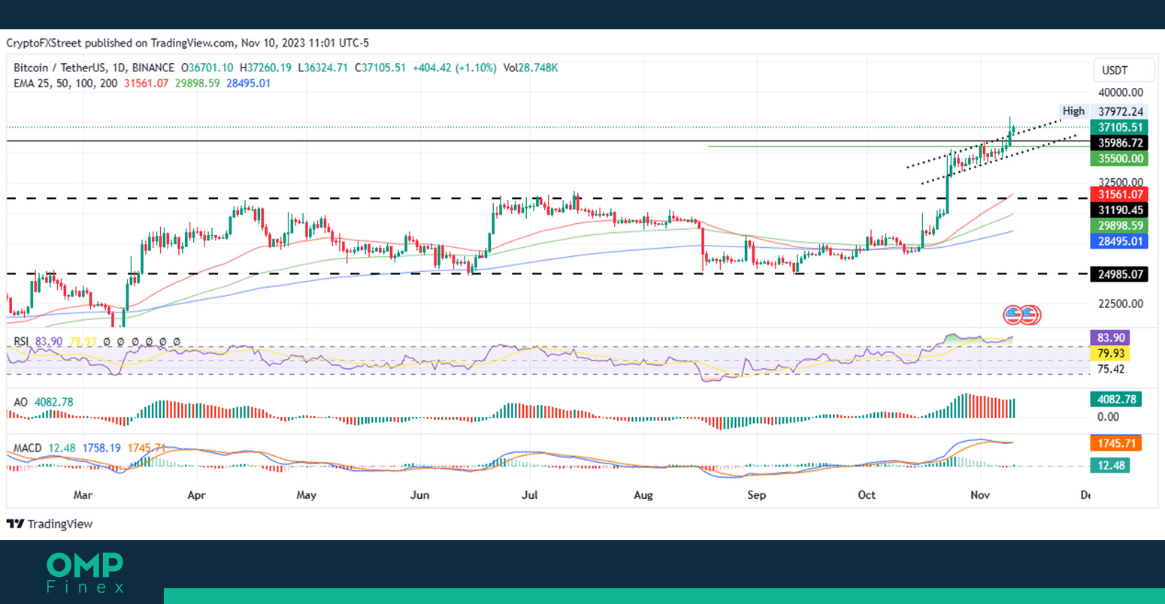Select the RSI indicator legend label

click(x=23, y=341)
